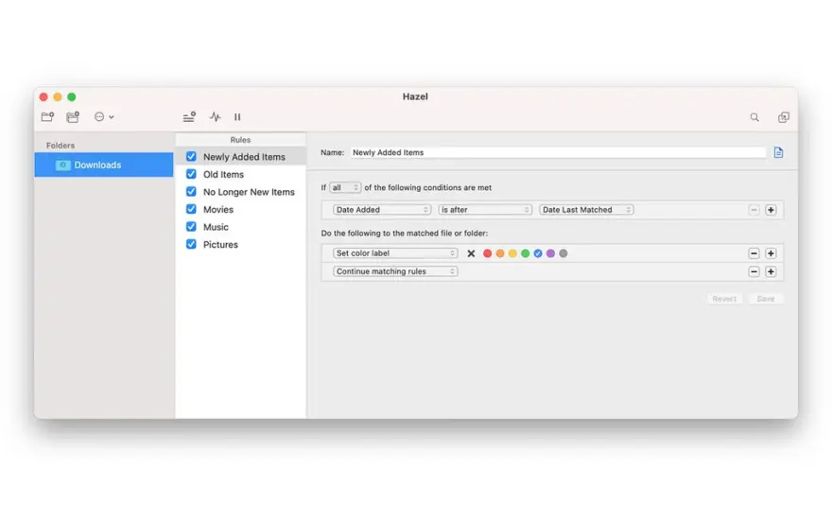Choose the gray color label
The width and height of the screenshot is (832, 520).
(563, 253)
